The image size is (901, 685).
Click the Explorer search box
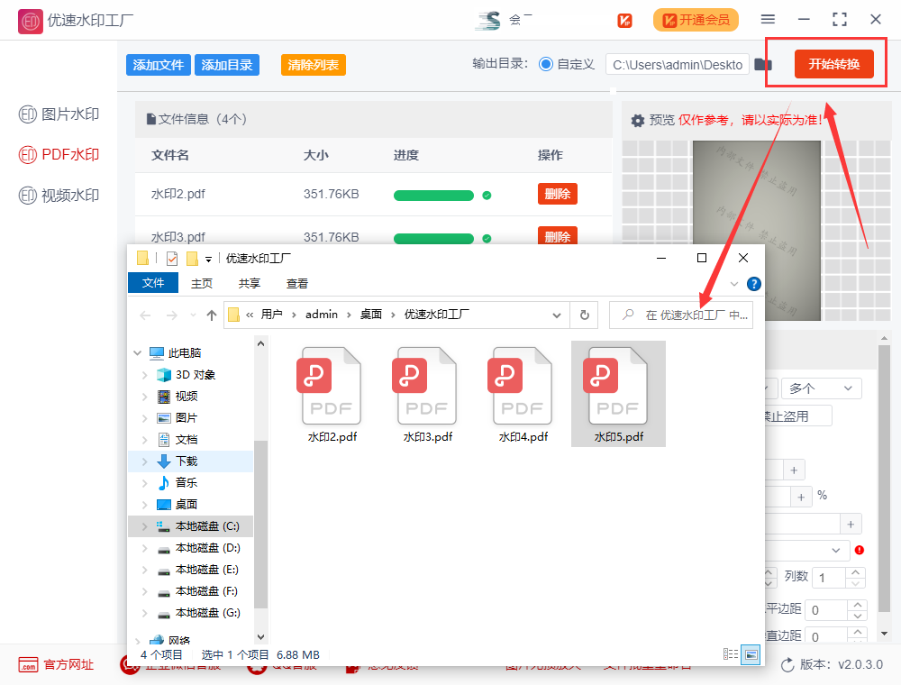(681, 315)
